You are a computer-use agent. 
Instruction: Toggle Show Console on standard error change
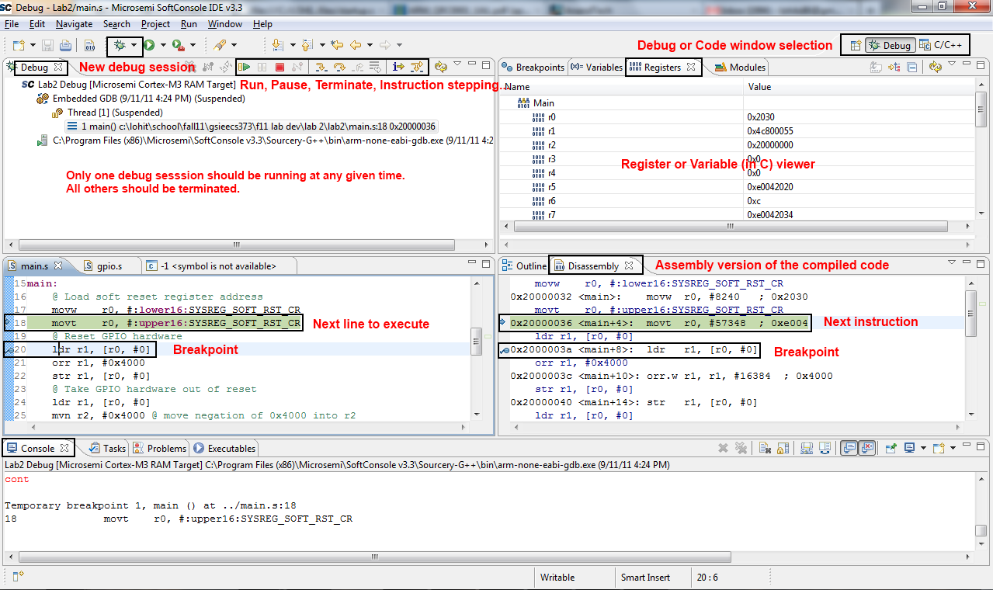(866, 448)
